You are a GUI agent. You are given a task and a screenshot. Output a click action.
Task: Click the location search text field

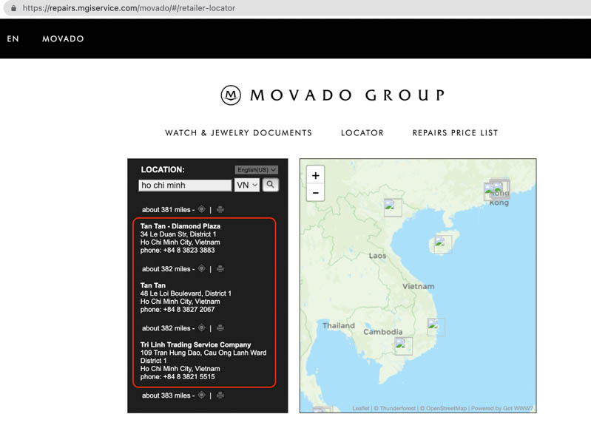click(185, 186)
